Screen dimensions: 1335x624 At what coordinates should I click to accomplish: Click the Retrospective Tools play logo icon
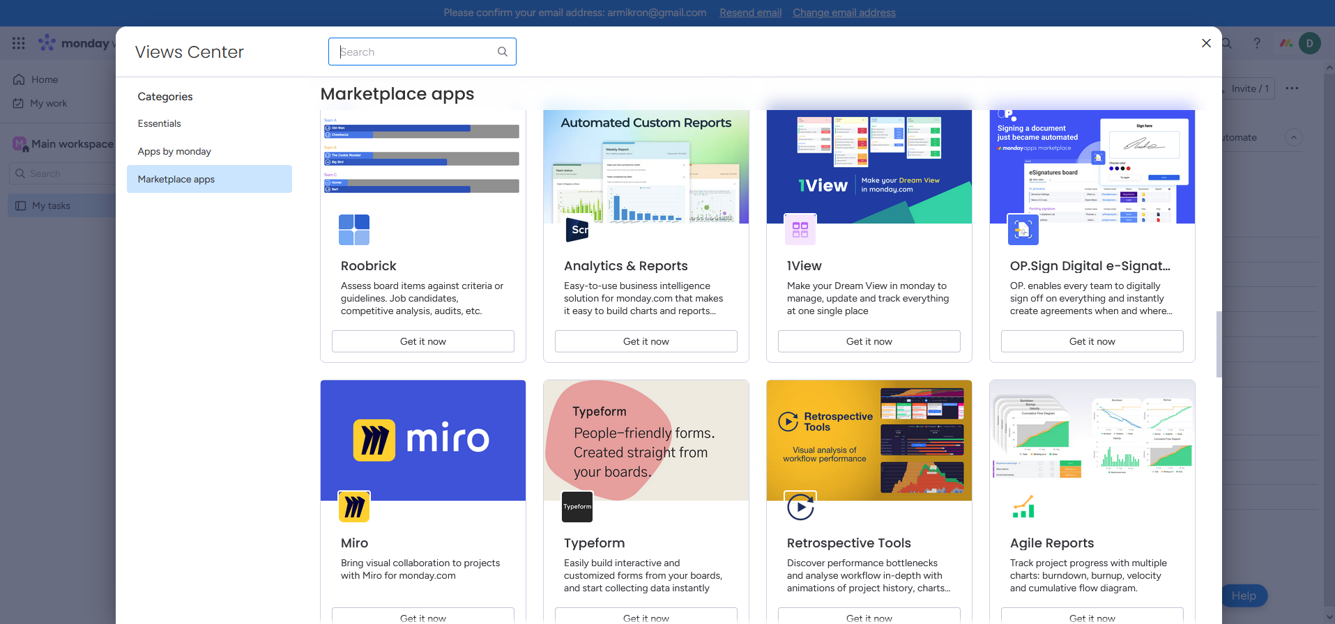click(800, 507)
